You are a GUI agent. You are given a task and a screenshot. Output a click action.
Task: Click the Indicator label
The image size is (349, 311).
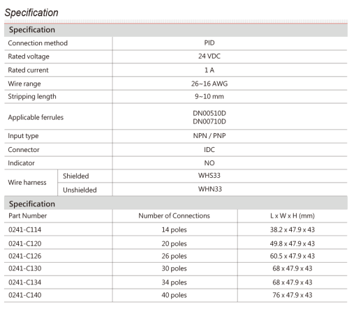[x=21, y=163]
